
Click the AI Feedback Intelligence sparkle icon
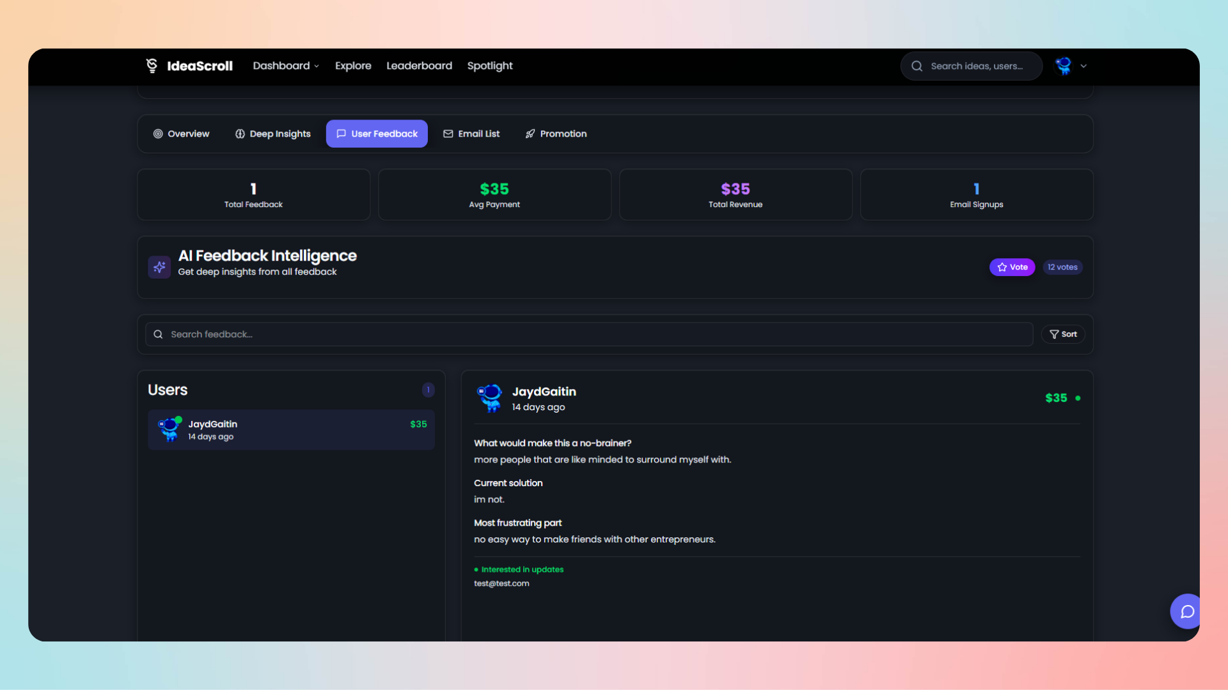coord(159,267)
